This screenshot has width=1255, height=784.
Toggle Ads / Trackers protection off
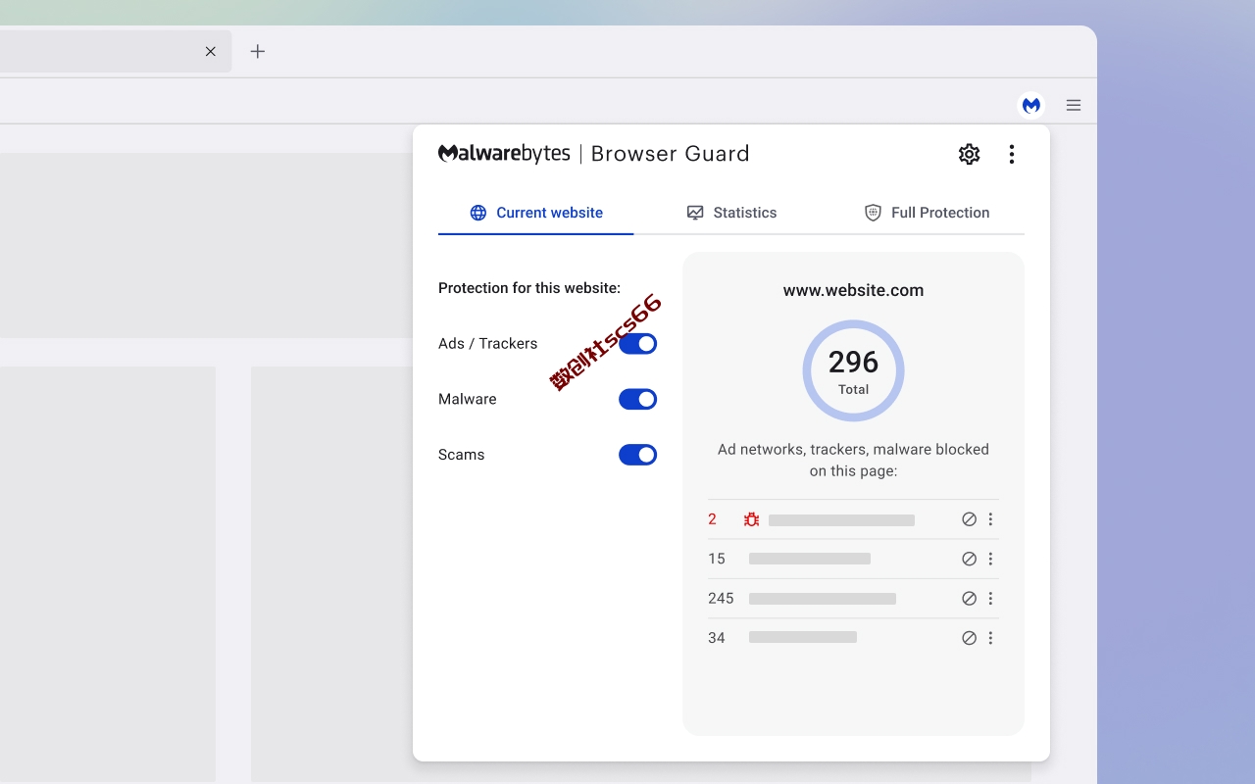click(637, 344)
